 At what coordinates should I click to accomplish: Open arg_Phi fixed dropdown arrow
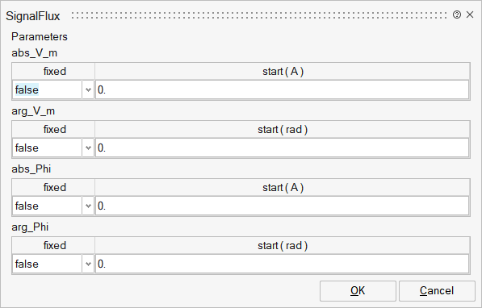(x=88, y=264)
